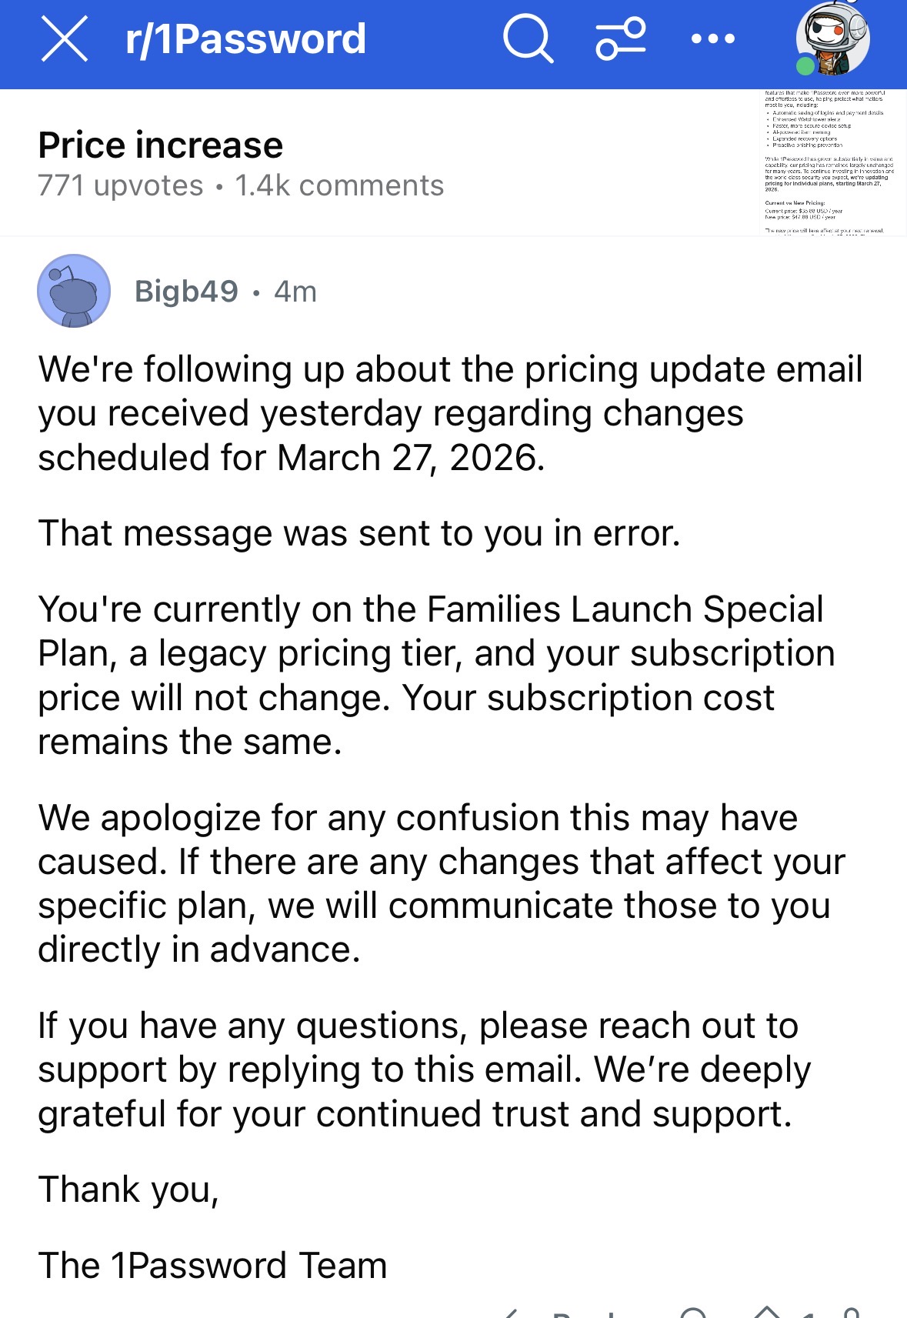View Bigb49's Snoo avatar
This screenshot has height=1318, width=907.
tap(74, 291)
